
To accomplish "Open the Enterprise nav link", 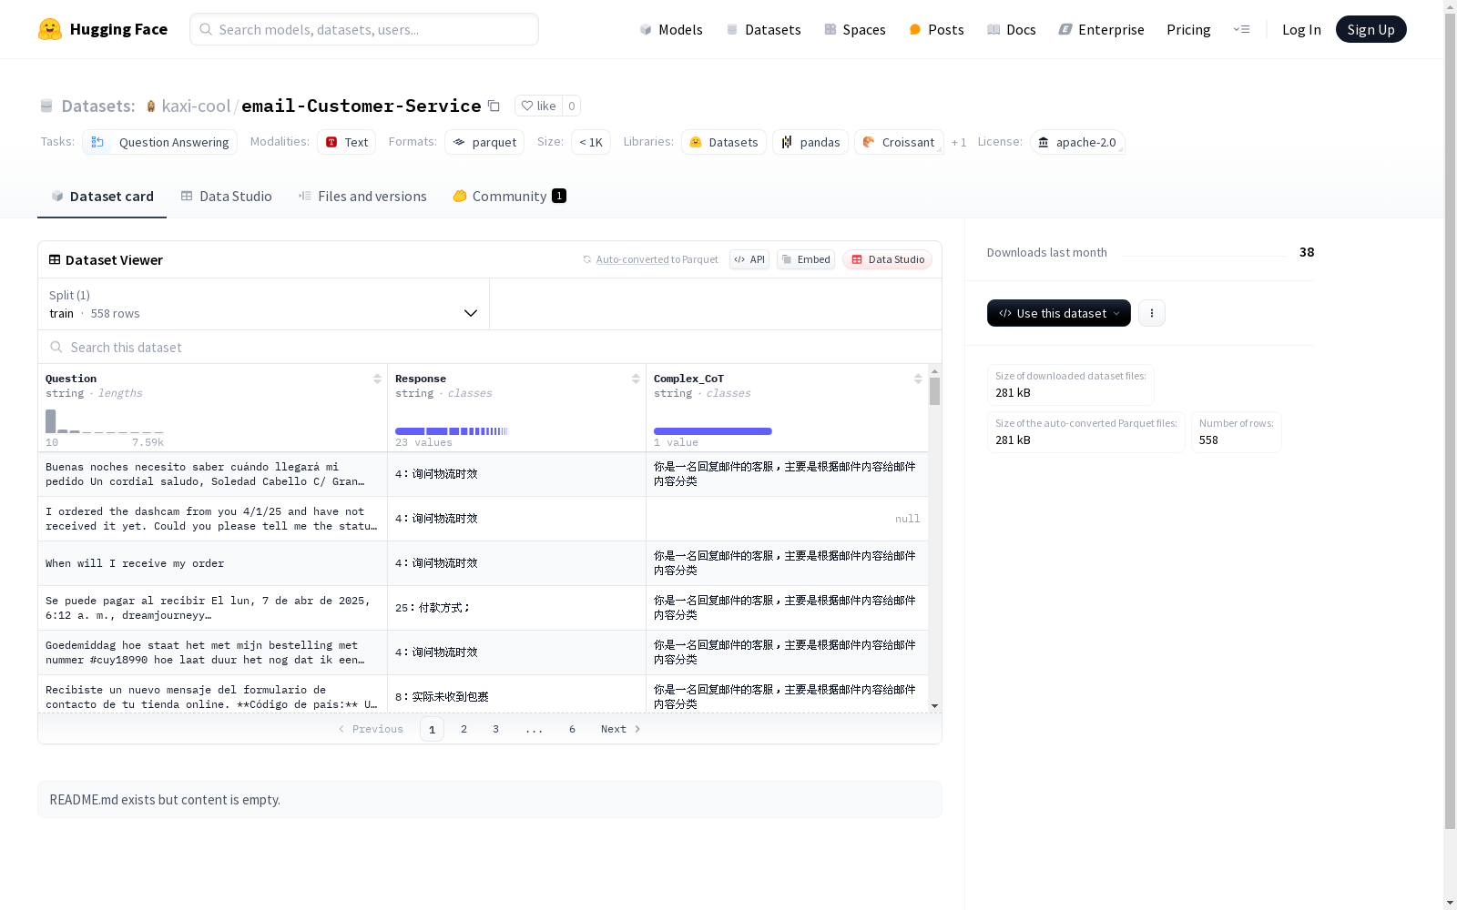I will [1101, 29].
